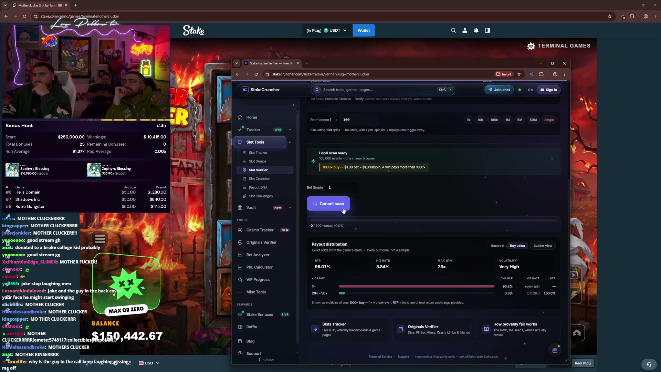Open Payout DNA menu item
The width and height of the screenshot is (661, 372).
(258, 187)
